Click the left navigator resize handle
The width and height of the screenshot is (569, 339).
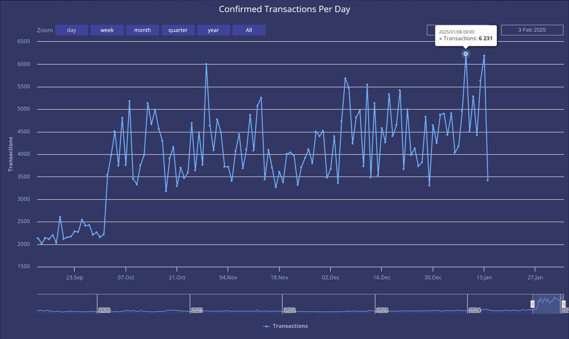pos(532,304)
